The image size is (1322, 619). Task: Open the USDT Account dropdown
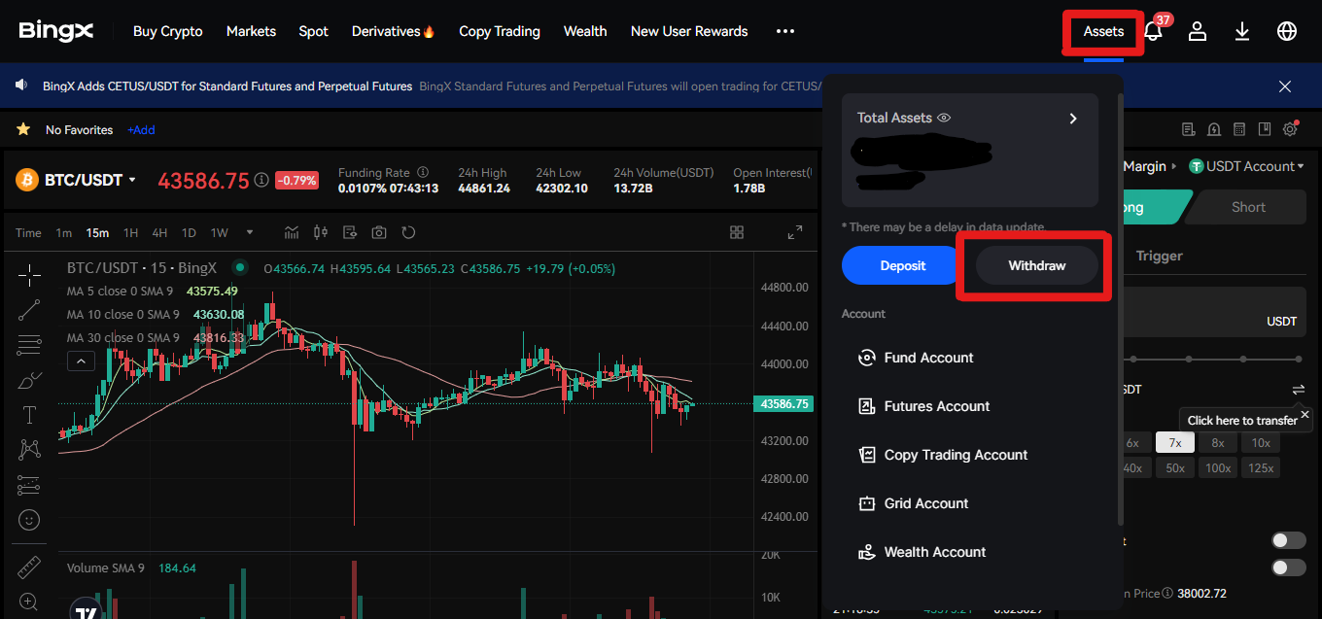[x=1247, y=166]
